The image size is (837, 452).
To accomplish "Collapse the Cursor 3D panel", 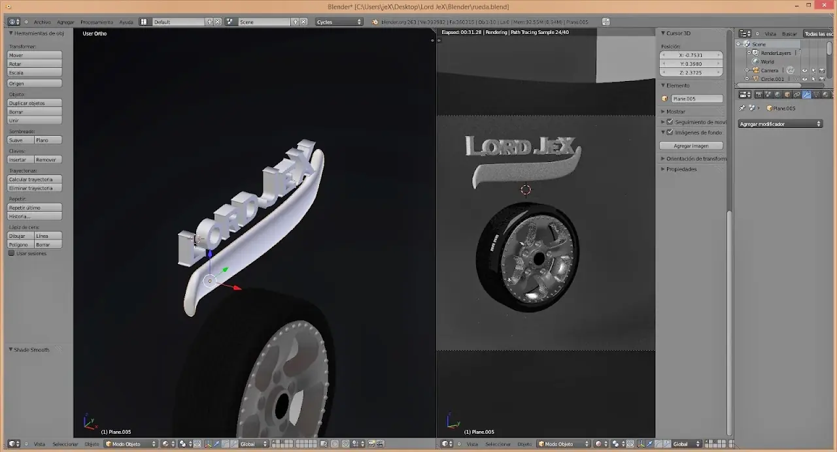I will [x=662, y=33].
